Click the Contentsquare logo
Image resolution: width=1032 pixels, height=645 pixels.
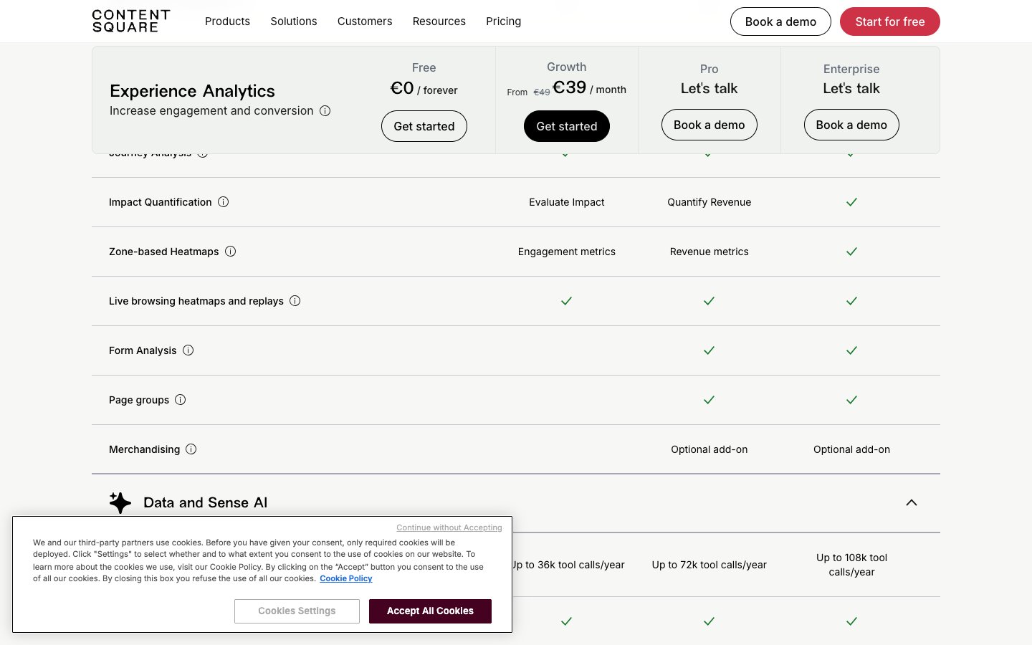point(131,21)
